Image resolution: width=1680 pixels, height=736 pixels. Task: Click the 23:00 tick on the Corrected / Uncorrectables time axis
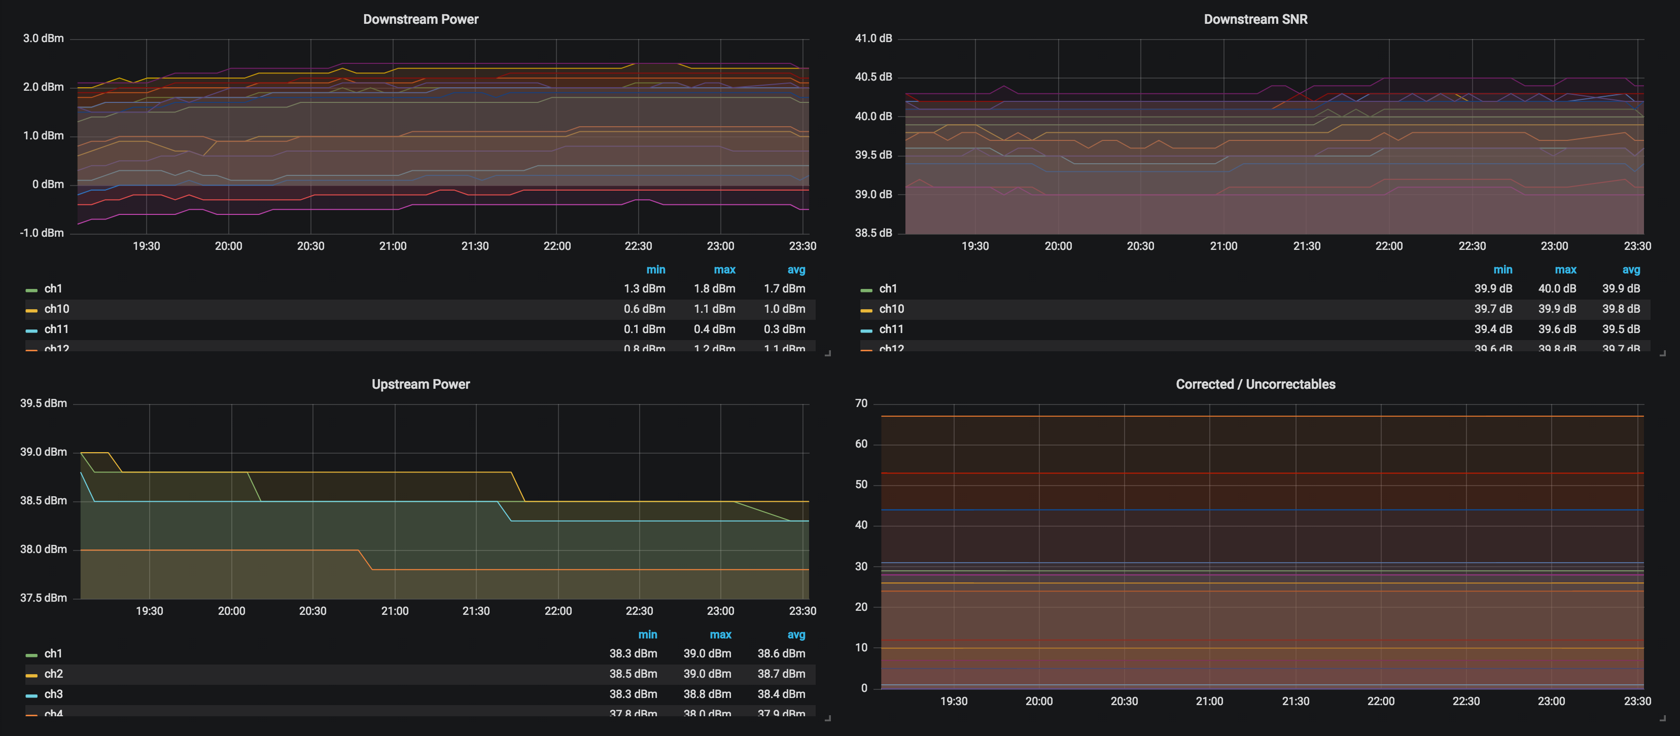coord(1552,702)
